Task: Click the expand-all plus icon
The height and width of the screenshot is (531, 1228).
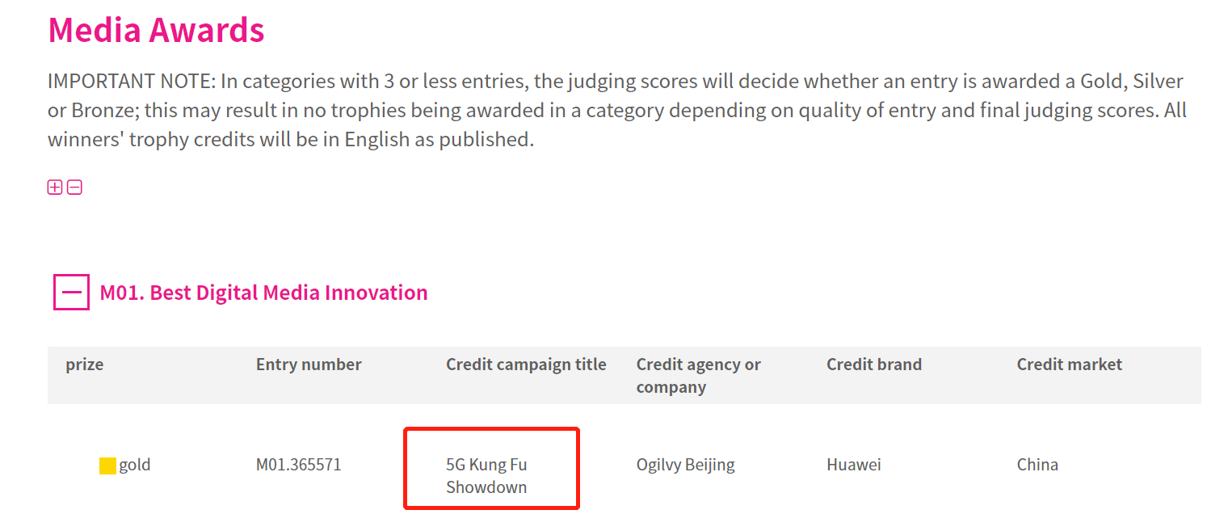Action: [x=55, y=188]
